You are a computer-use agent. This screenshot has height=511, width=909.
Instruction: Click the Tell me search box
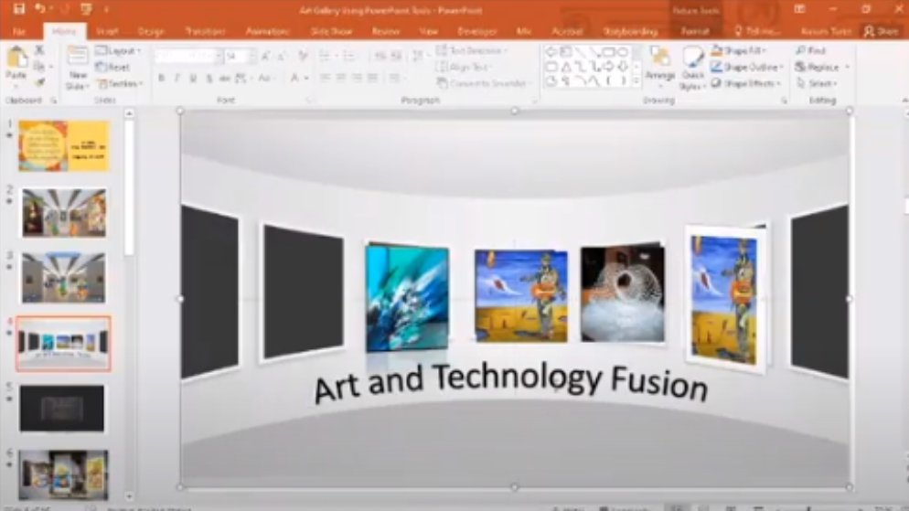point(758,31)
